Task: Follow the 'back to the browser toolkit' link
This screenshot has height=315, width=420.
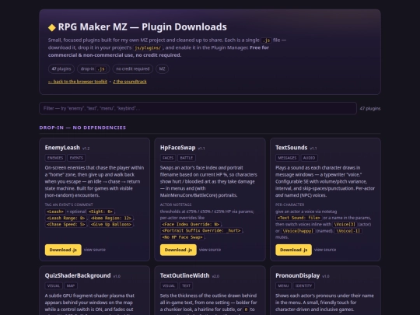Action: (x=78, y=82)
